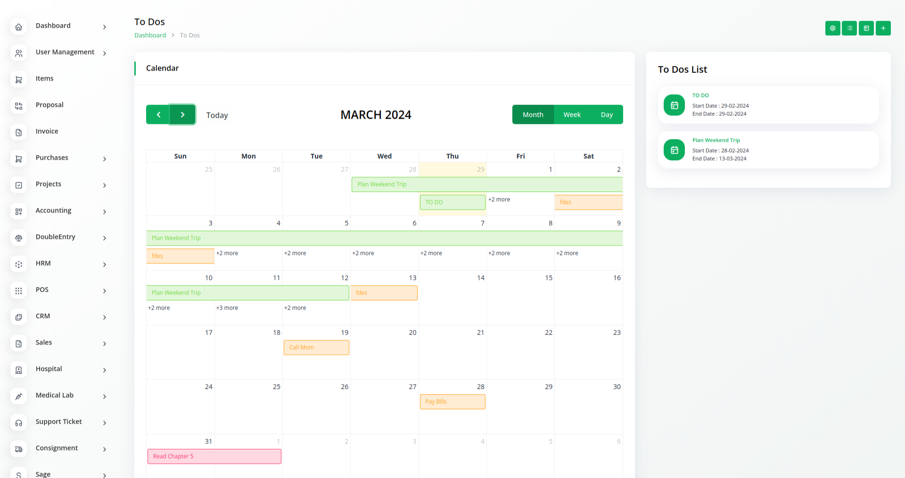The width and height of the screenshot is (905, 478).
Task: Open the 'TO DO' event on February 29
Action: click(452, 202)
